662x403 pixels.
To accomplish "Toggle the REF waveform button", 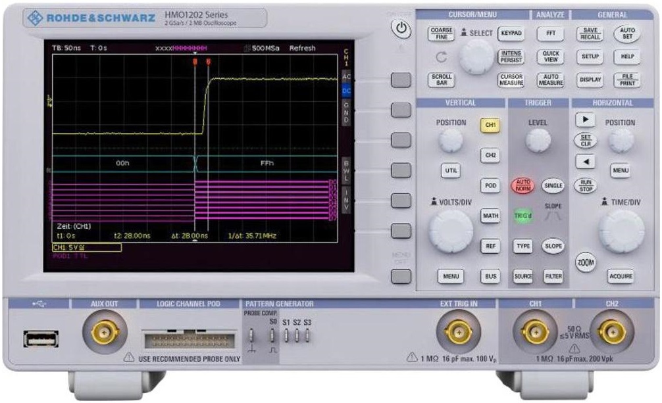I will [490, 246].
